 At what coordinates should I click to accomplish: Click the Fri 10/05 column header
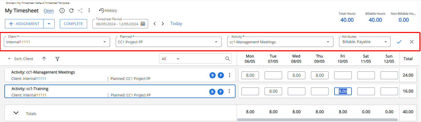pos(343,59)
